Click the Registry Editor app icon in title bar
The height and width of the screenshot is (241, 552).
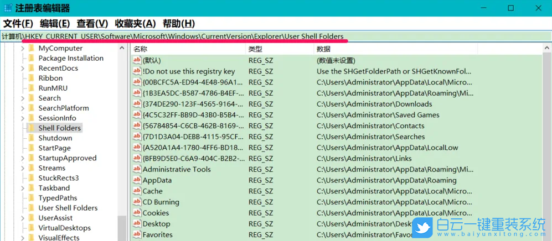[7, 8]
